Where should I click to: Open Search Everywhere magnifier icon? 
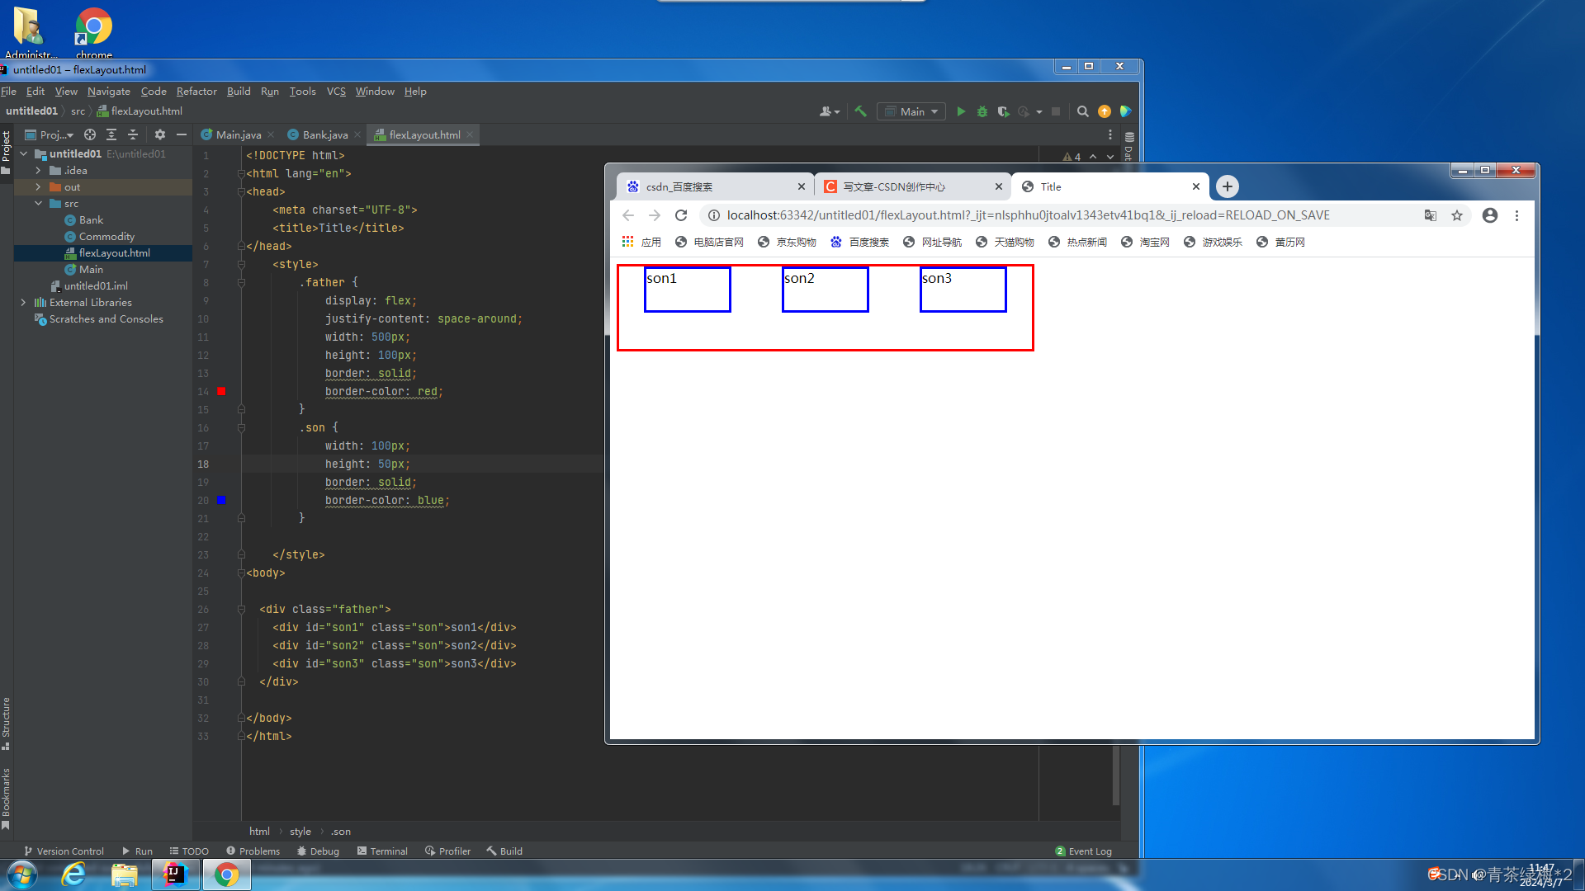tap(1083, 111)
